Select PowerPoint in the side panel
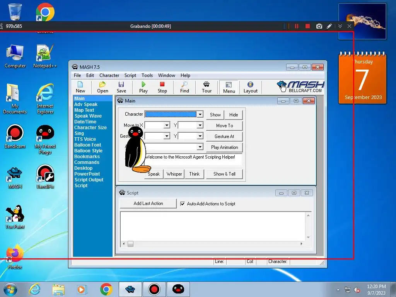This screenshot has width=396, height=297. point(87,174)
